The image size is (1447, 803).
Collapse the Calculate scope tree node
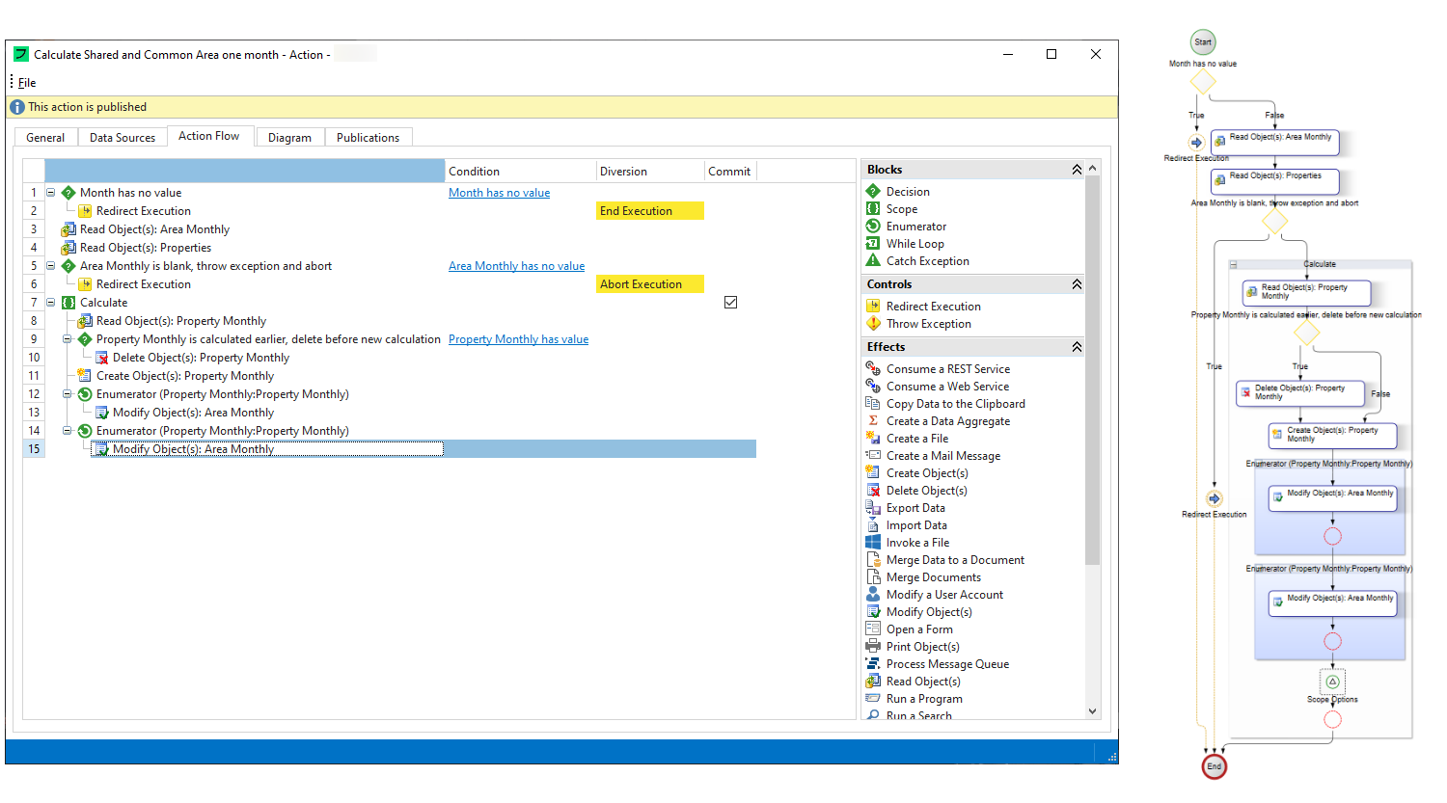51,303
